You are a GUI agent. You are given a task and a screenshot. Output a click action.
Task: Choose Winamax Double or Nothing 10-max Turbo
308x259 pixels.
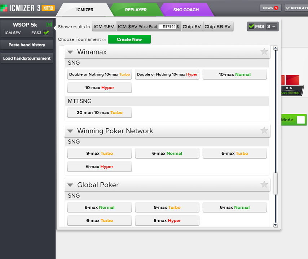click(100, 74)
